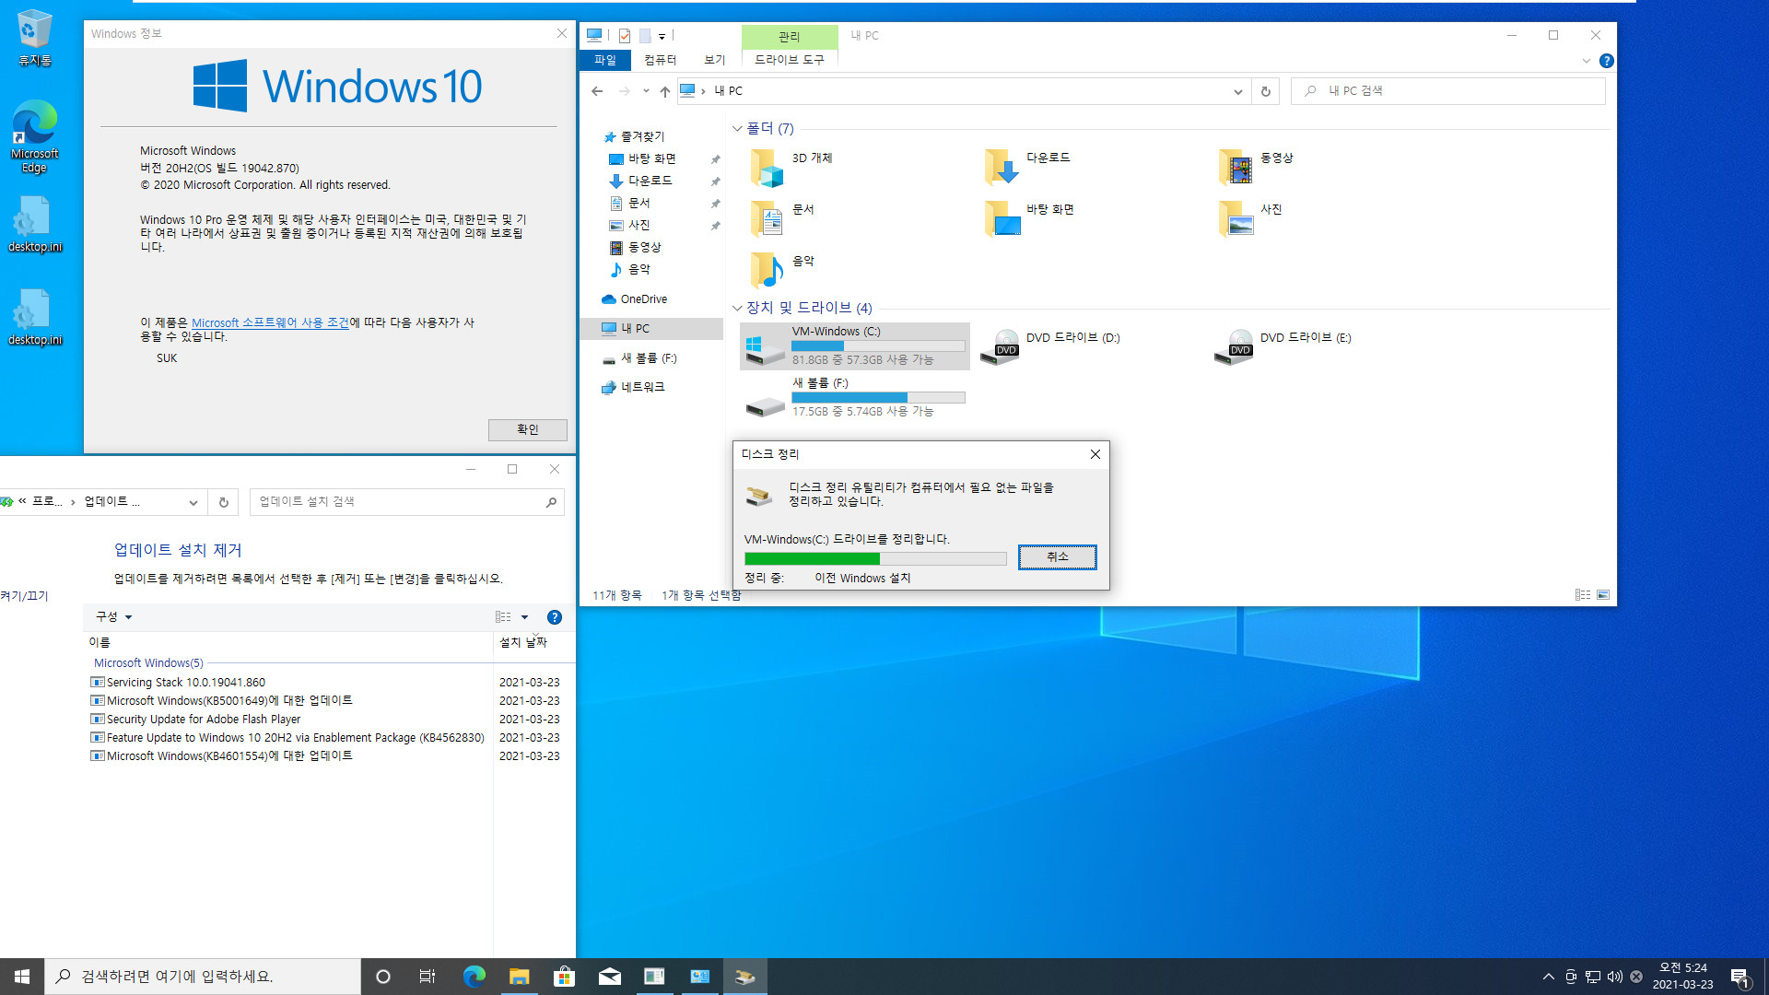The image size is (1769, 995).
Task: Open 구성 dropdown in update window
Action: click(114, 617)
